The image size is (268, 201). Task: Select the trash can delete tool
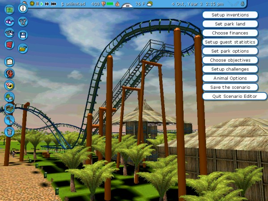(9, 132)
